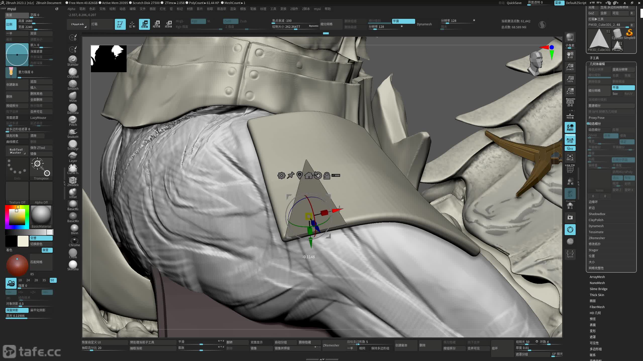Toggle the 渐变 gradient button

coord(47,250)
